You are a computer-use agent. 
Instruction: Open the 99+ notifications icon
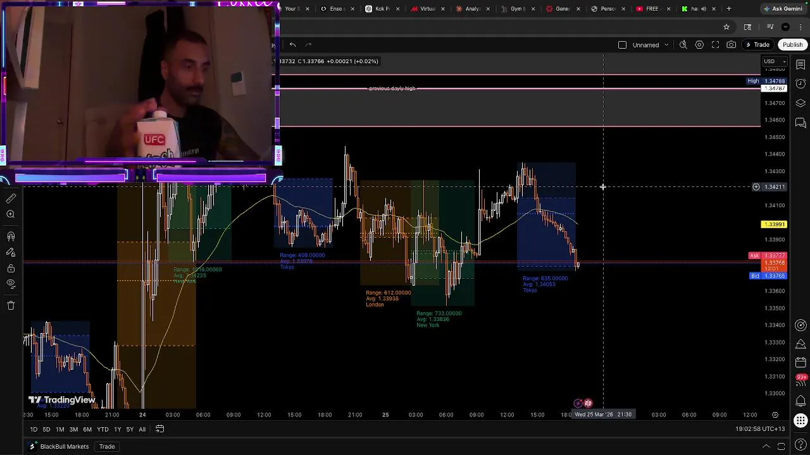(x=801, y=379)
